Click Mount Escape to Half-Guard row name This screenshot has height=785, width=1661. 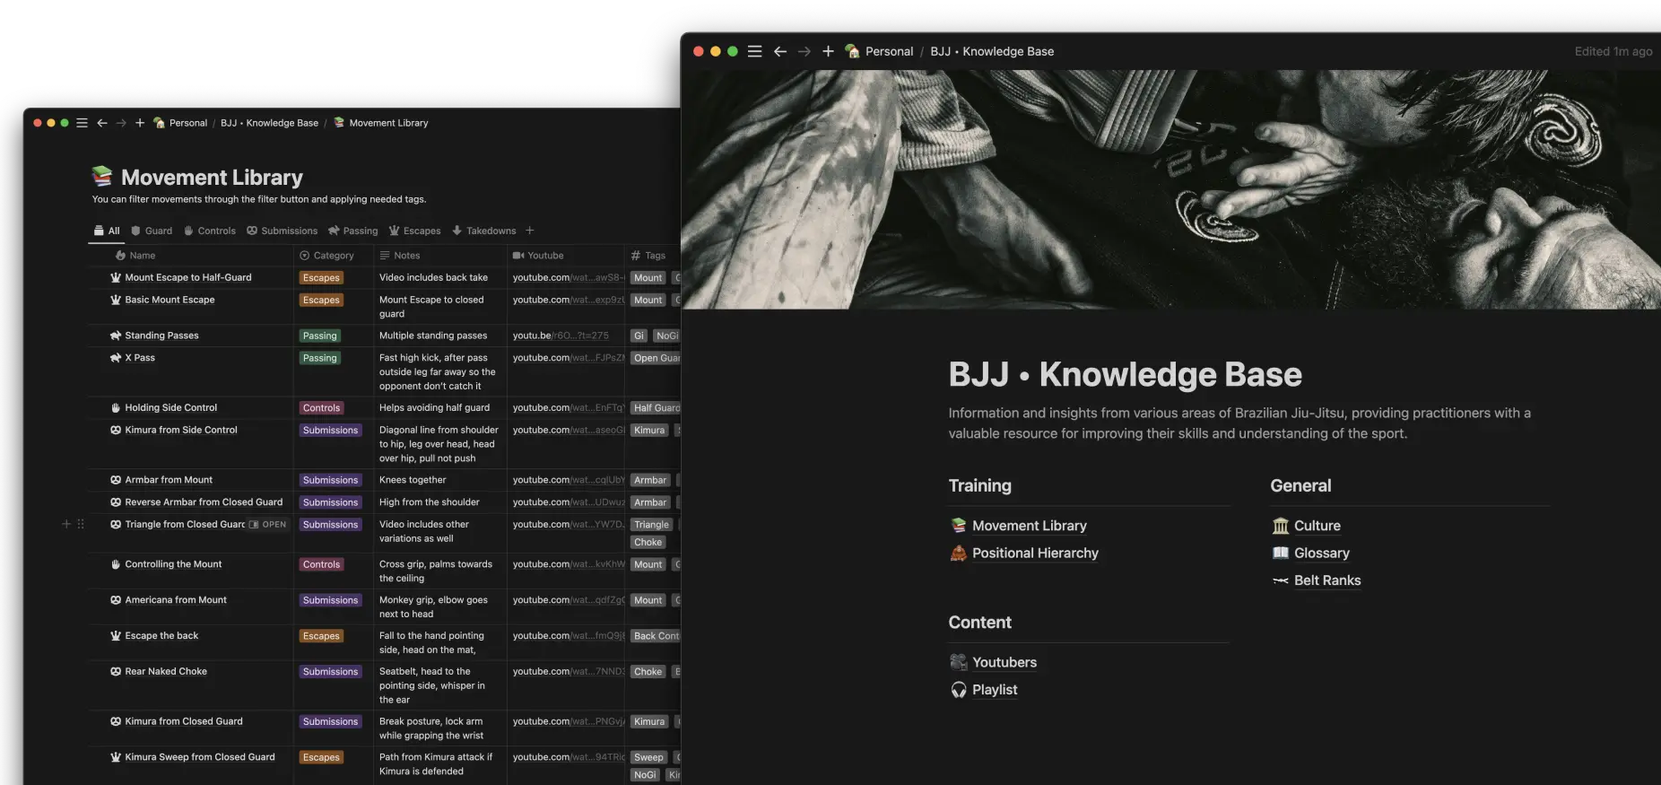[188, 278]
